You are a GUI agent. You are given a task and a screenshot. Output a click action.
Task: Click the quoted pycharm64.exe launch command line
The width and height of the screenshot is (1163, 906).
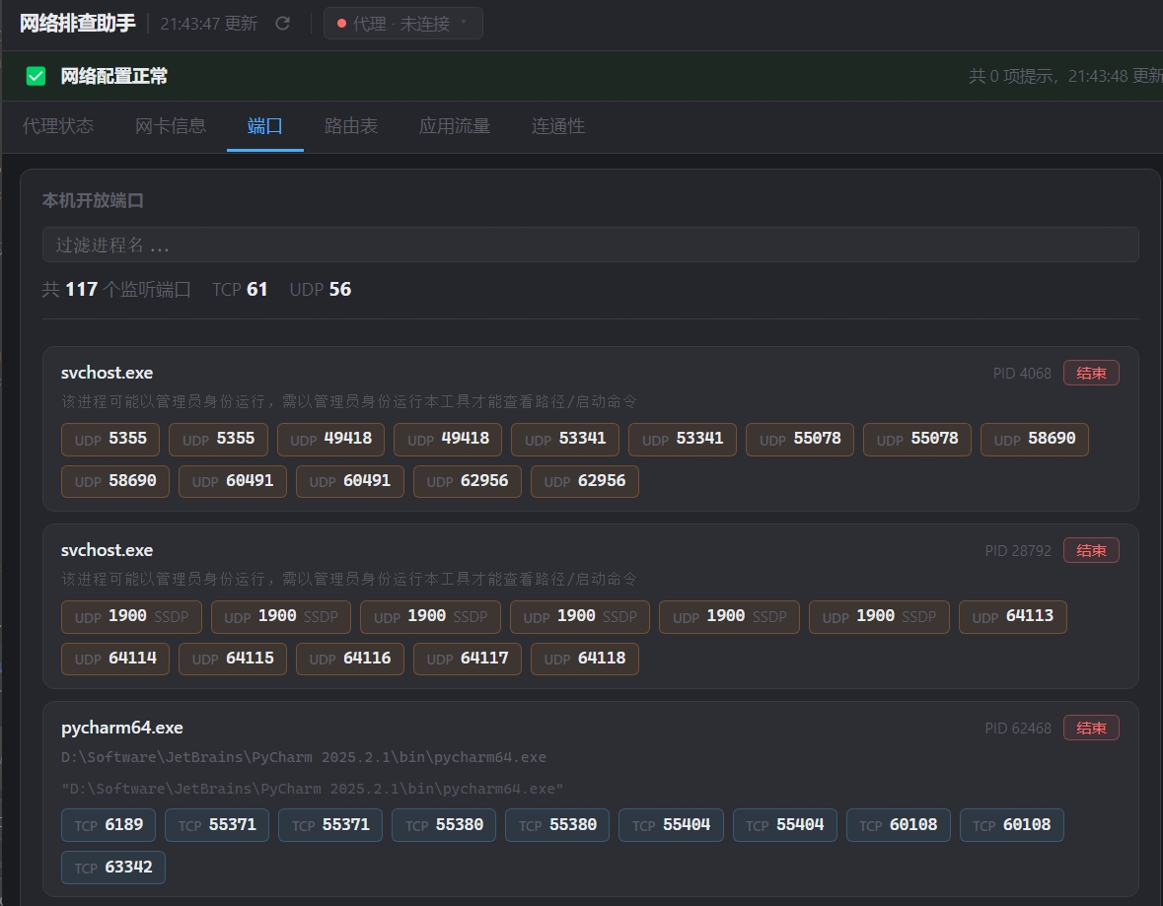(x=313, y=789)
